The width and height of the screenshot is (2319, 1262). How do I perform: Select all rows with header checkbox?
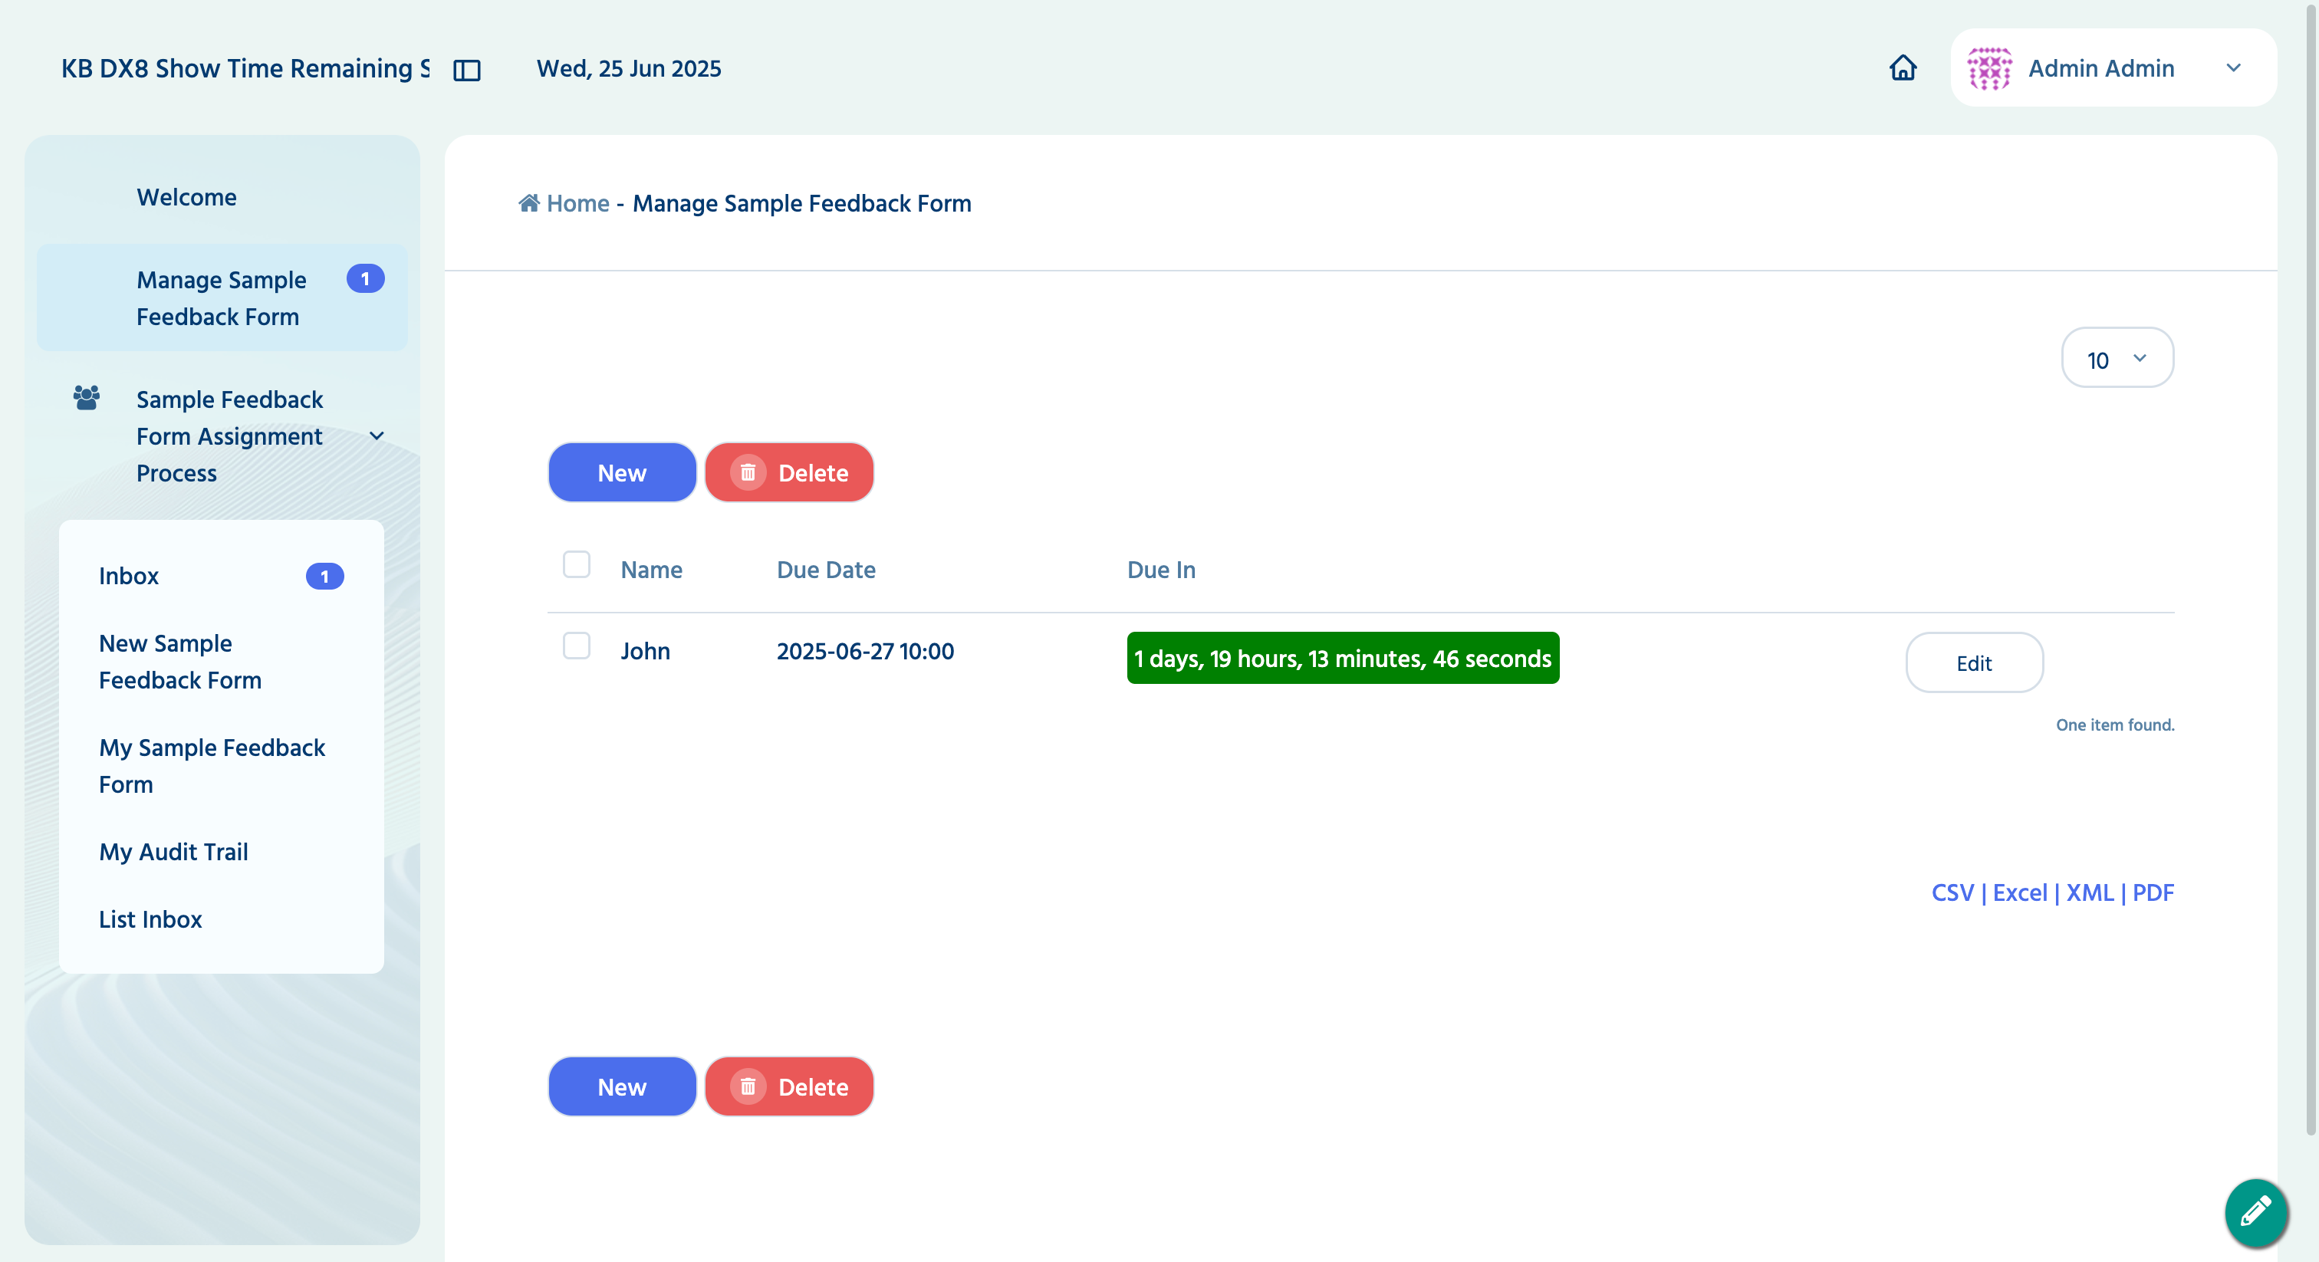tap(576, 564)
